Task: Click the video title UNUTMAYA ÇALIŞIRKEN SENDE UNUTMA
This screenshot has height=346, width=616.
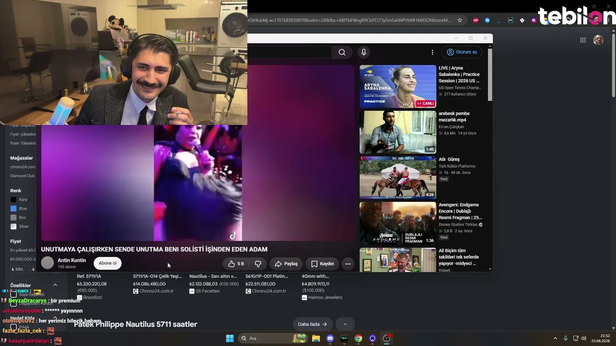Action: tap(154, 249)
